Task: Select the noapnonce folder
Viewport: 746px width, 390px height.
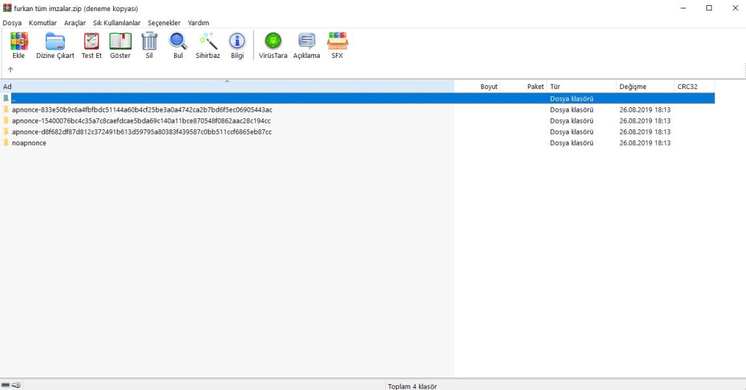Action: (x=29, y=143)
